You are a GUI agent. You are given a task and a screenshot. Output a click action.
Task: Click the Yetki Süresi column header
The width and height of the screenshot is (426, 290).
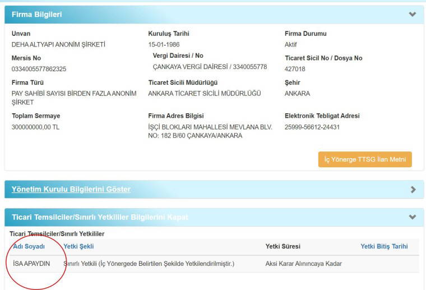[x=283, y=246]
